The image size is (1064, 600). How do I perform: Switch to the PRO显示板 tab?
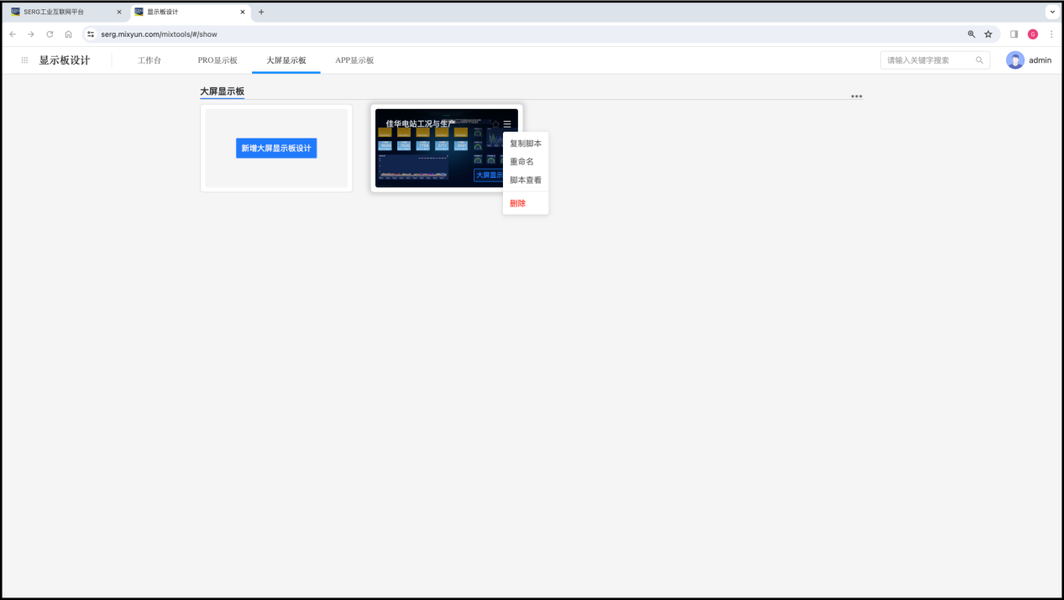(x=218, y=60)
